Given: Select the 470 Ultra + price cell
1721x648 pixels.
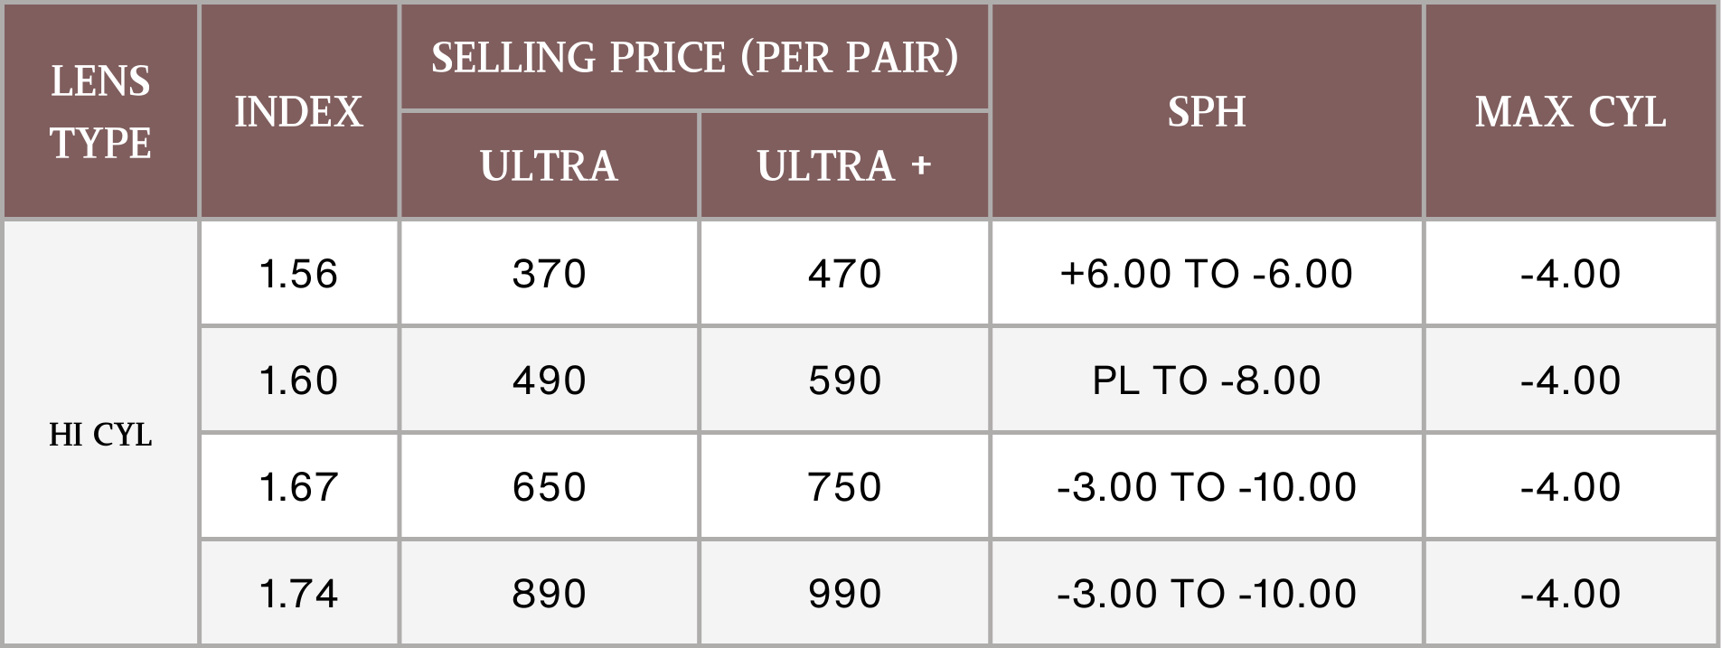Looking at the screenshot, I should click(x=844, y=274).
